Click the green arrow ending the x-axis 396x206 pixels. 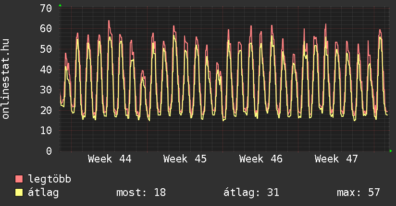click(391, 151)
